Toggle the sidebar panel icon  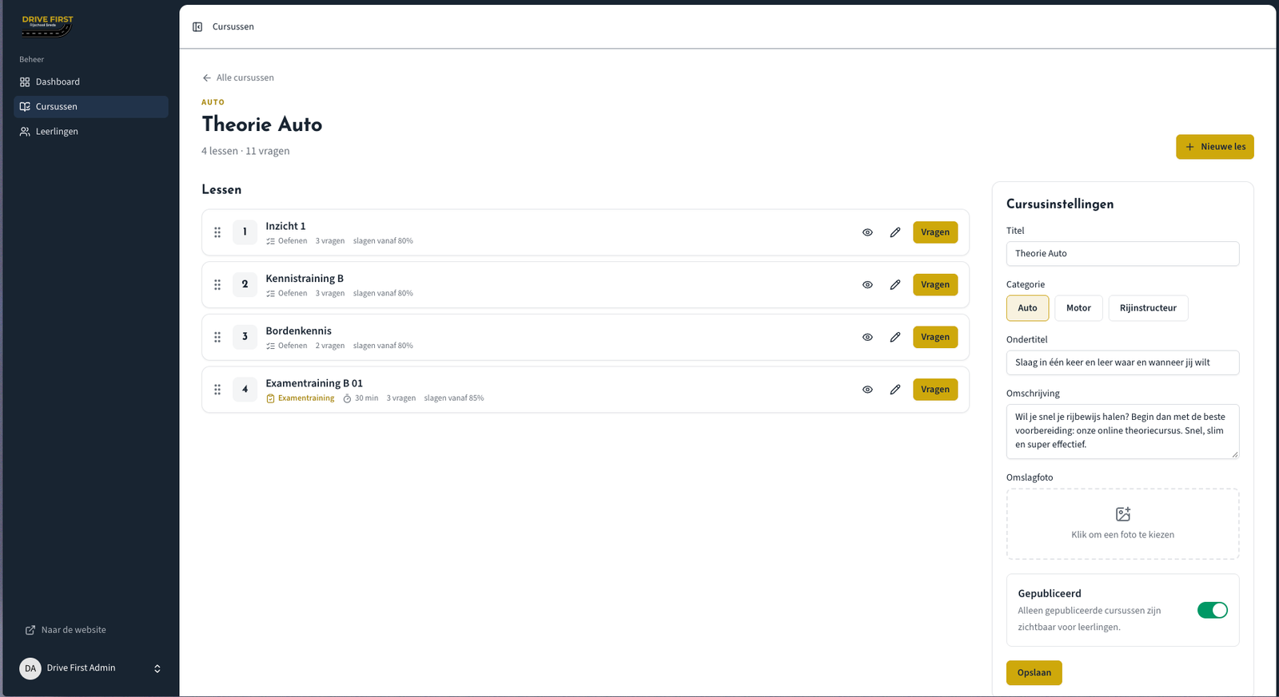coord(197,27)
